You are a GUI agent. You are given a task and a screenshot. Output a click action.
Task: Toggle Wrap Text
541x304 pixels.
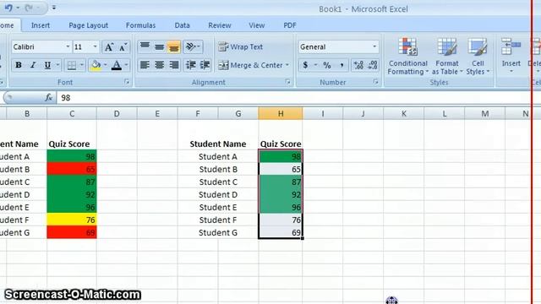240,46
